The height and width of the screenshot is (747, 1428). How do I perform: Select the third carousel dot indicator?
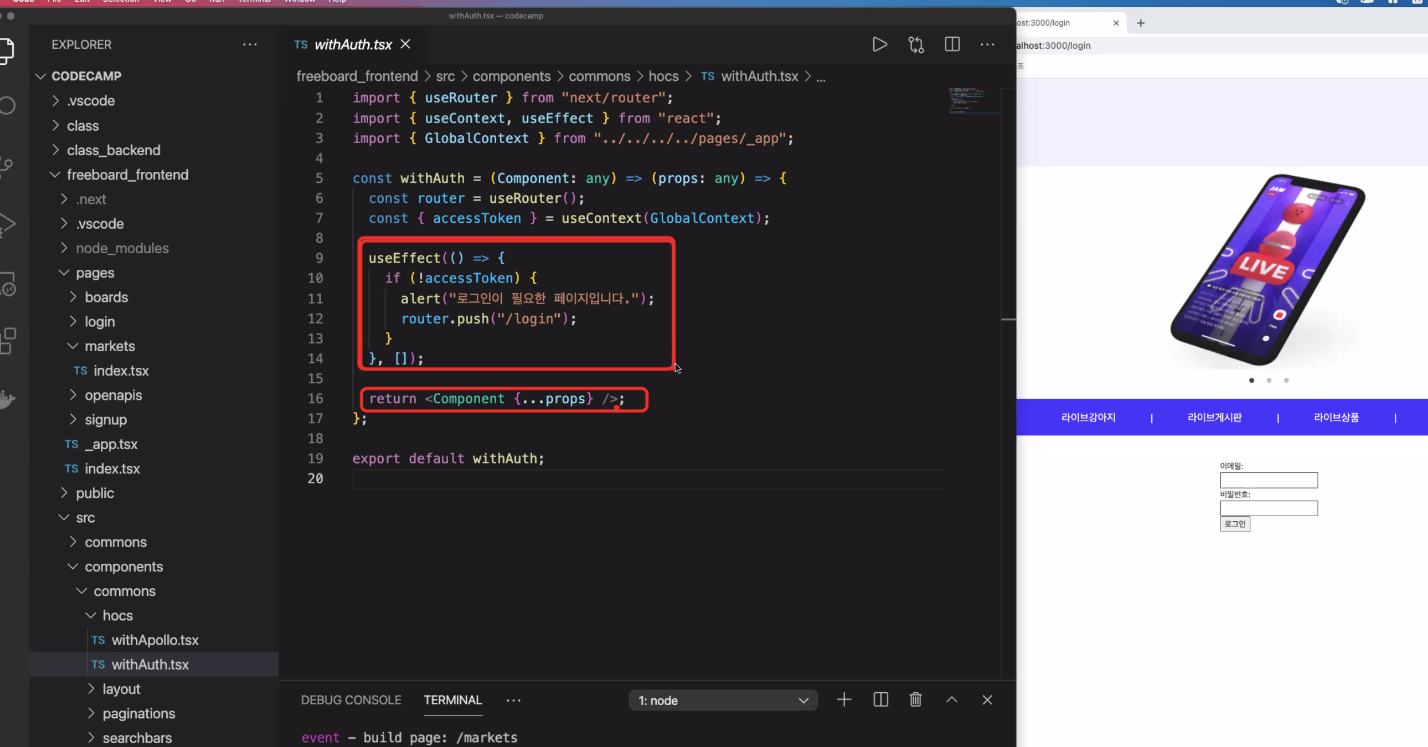pos(1286,380)
